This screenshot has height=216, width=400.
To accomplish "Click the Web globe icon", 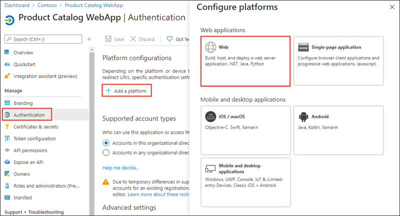I will click(210, 47).
